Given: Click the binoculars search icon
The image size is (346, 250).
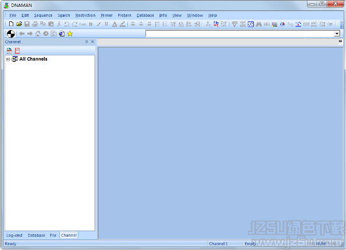Looking at the screenshot, I should pos(258,24).
